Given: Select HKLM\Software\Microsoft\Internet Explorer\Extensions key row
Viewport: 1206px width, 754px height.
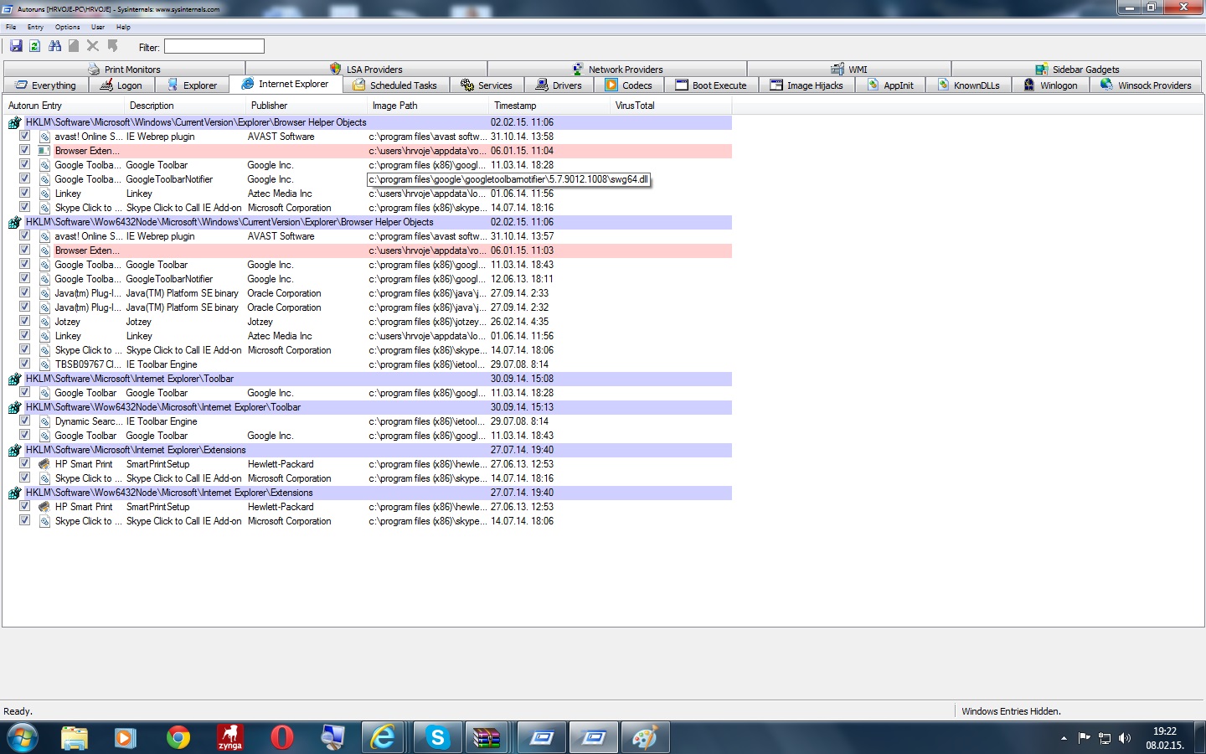Looking at the screenshot, I should click(x=368, y=450).
